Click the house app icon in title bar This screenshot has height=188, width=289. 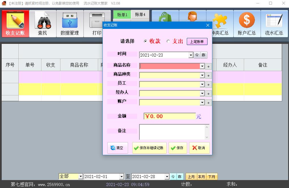point(4,3)
